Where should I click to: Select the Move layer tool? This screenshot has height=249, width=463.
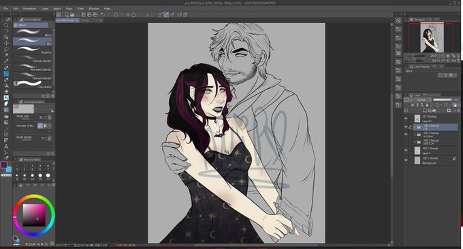pyautogui.click(x=6, y=43)
